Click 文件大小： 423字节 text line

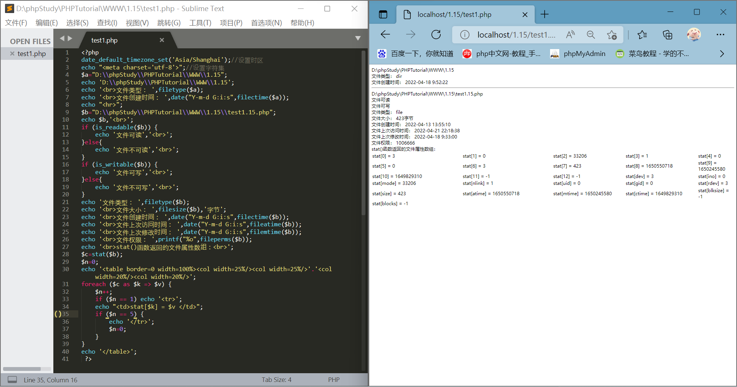(x=392, y=119)
